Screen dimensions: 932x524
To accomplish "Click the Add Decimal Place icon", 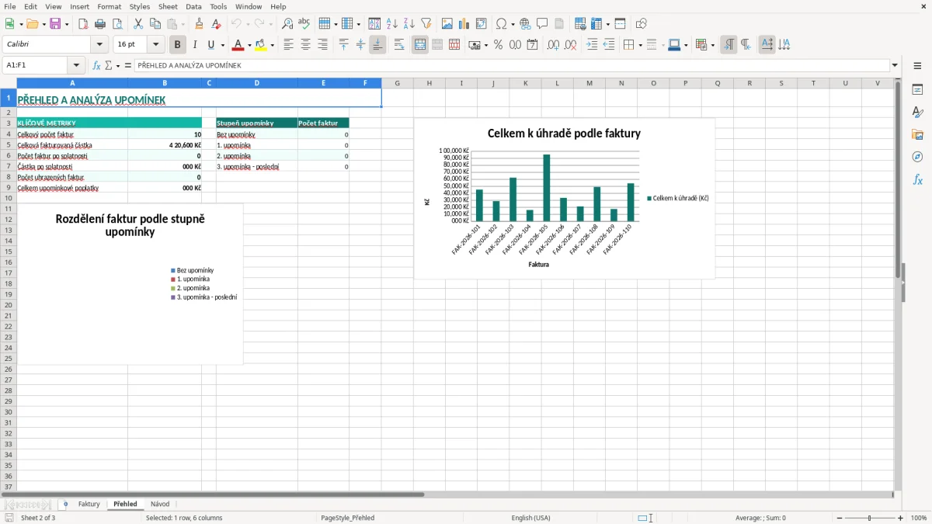I will [553, 45].
